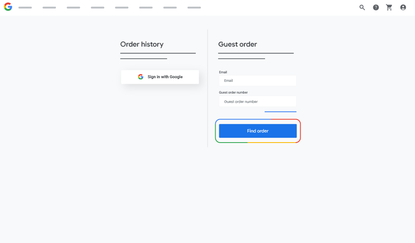This screenshot has width=415, height=243.
Task: Open the shopping cart icon
Action: pos(389,7)
